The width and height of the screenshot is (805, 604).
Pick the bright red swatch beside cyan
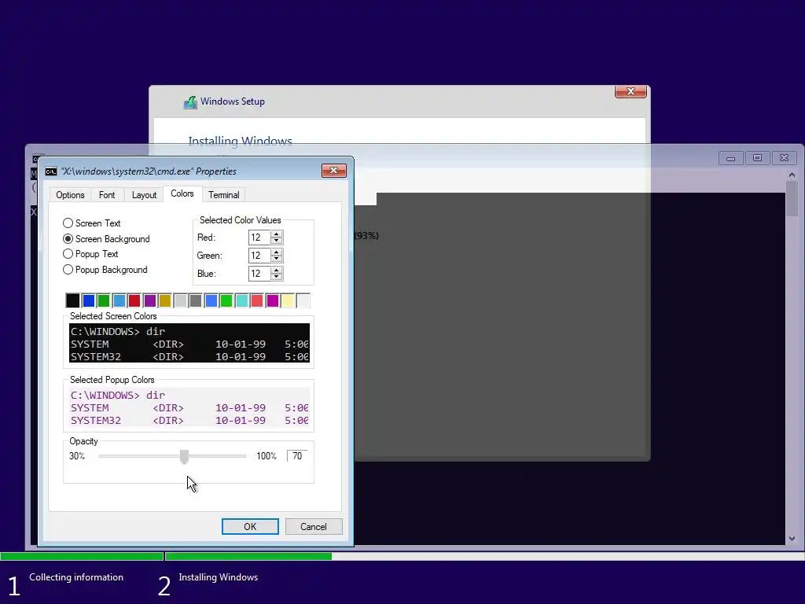pos(257,300)
